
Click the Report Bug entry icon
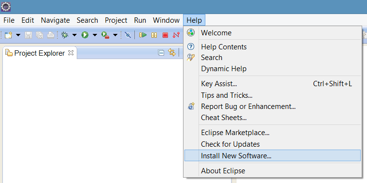pos(191,107)
